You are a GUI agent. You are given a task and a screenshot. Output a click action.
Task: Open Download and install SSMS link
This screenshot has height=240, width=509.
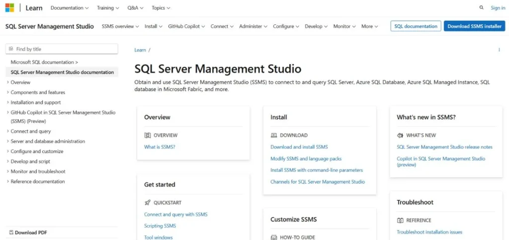point(299,147)
